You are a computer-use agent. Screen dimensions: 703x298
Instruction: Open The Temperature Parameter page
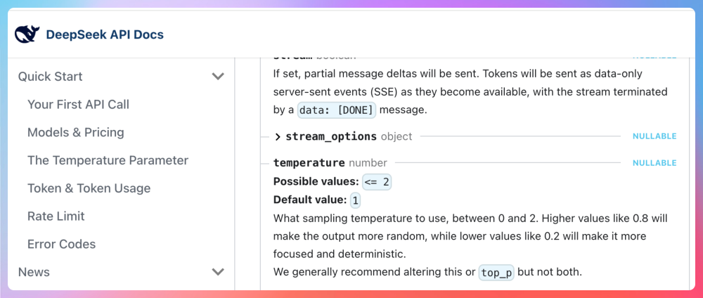[x=108, y=160]
